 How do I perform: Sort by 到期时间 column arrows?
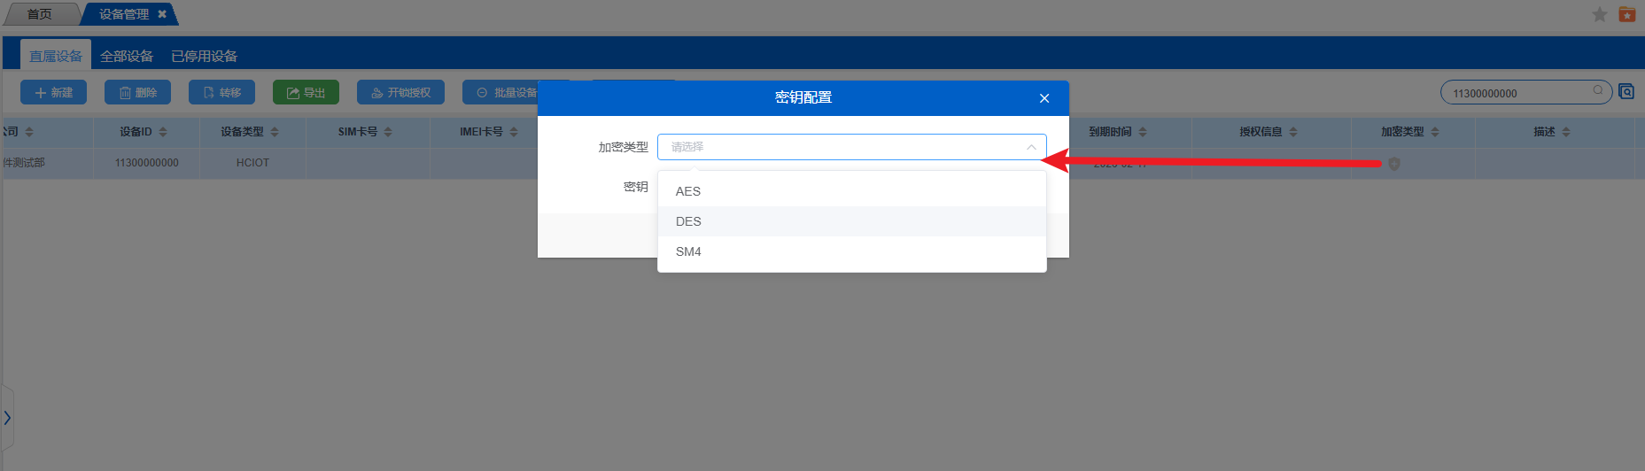pyautogui.click(x=1143, y=132)
